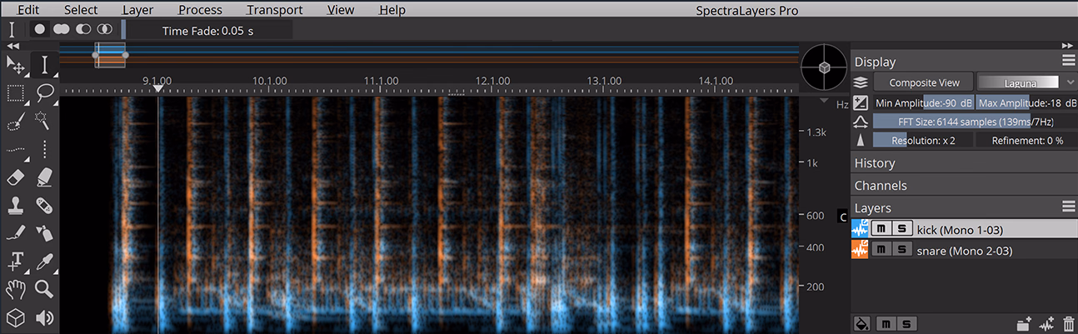
Task: Select the Time Selection tool in the toolbox
Action: (x=44, y=64)
